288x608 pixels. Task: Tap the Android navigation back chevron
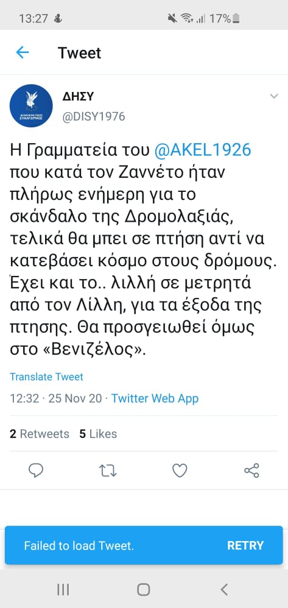[224, 589]
